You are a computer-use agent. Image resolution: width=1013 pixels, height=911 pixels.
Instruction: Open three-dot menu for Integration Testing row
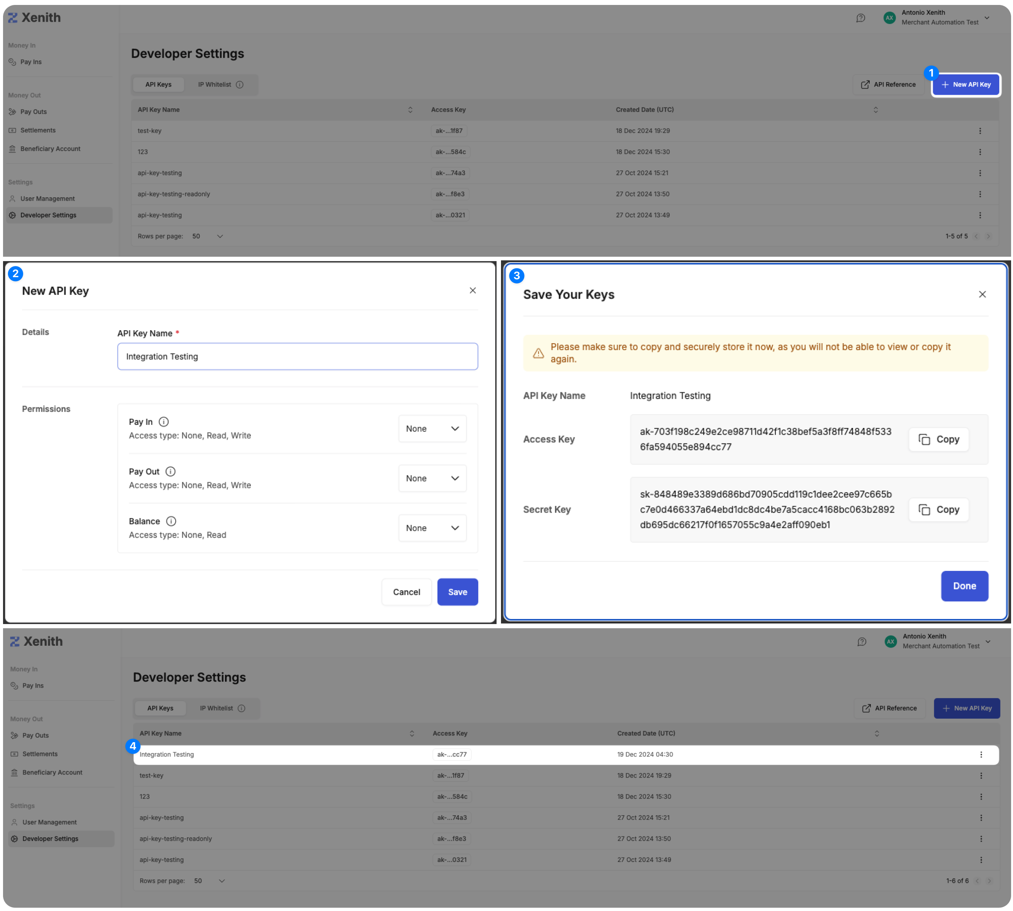[x=980, y=754]
